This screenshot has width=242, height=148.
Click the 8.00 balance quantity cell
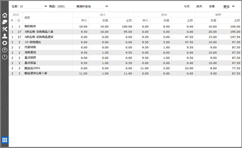click(x=213, y=68)
